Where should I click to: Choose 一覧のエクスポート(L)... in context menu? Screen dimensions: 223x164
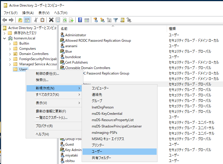54,118
